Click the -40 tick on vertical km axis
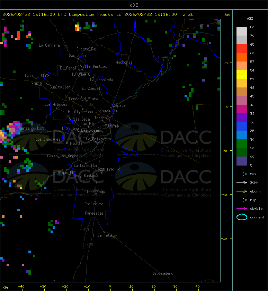268x291 pixels. [225, 195]
